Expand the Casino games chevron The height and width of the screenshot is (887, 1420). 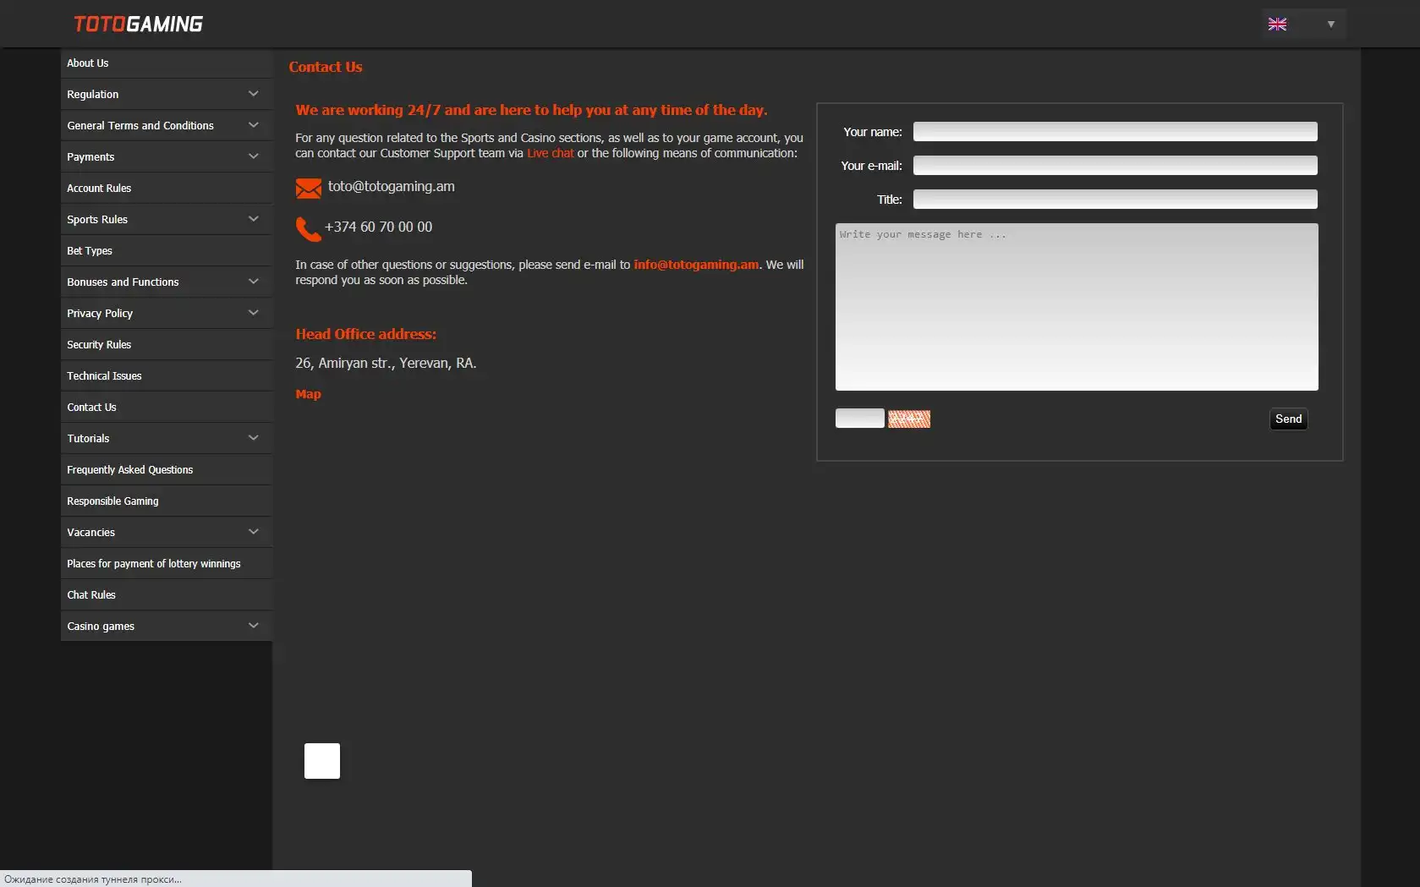253,626
